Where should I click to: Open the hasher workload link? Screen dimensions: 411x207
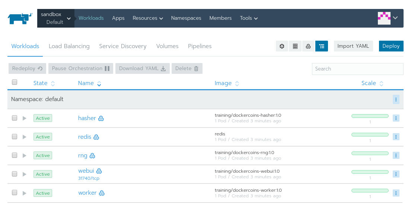tap(87, 118)
